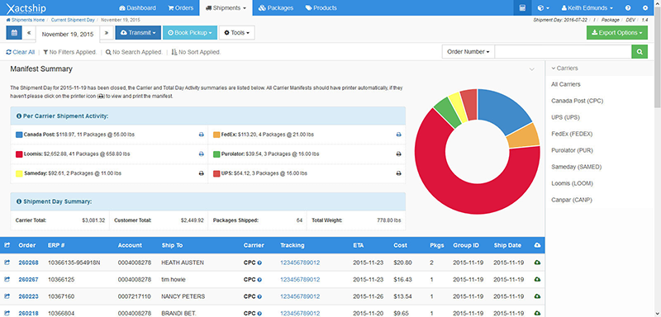
Task: Open the calendar date picker icon
Action: (x=14, y=32)
